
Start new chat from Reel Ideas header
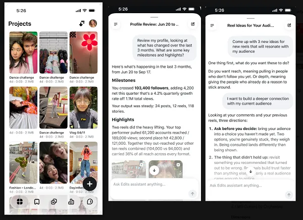pos(289,25)
